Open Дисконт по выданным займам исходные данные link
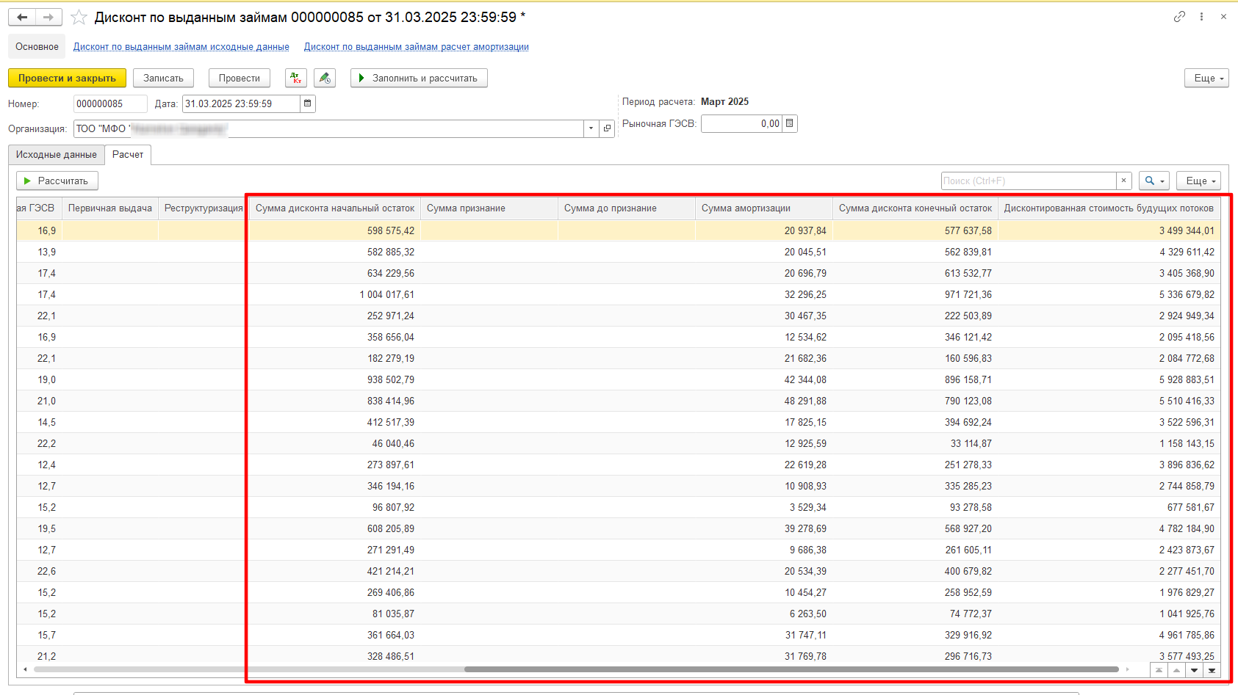Image resolution: width=1238 pixels, height=695 pixels. coord(181,46)
